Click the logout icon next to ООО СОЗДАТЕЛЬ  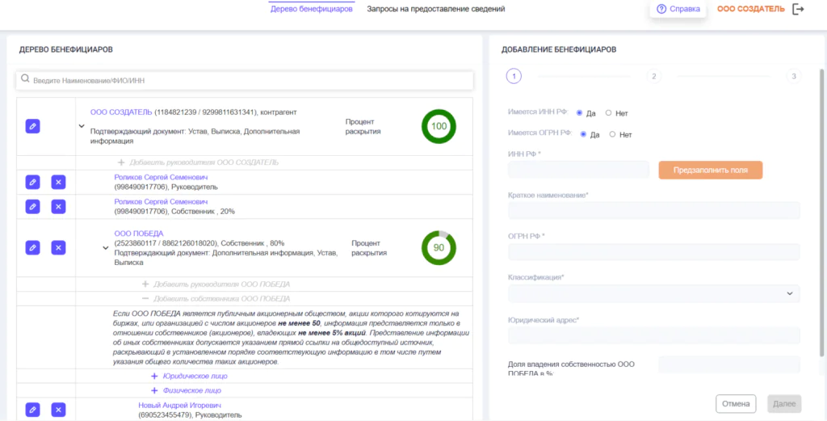pos(799,9)
